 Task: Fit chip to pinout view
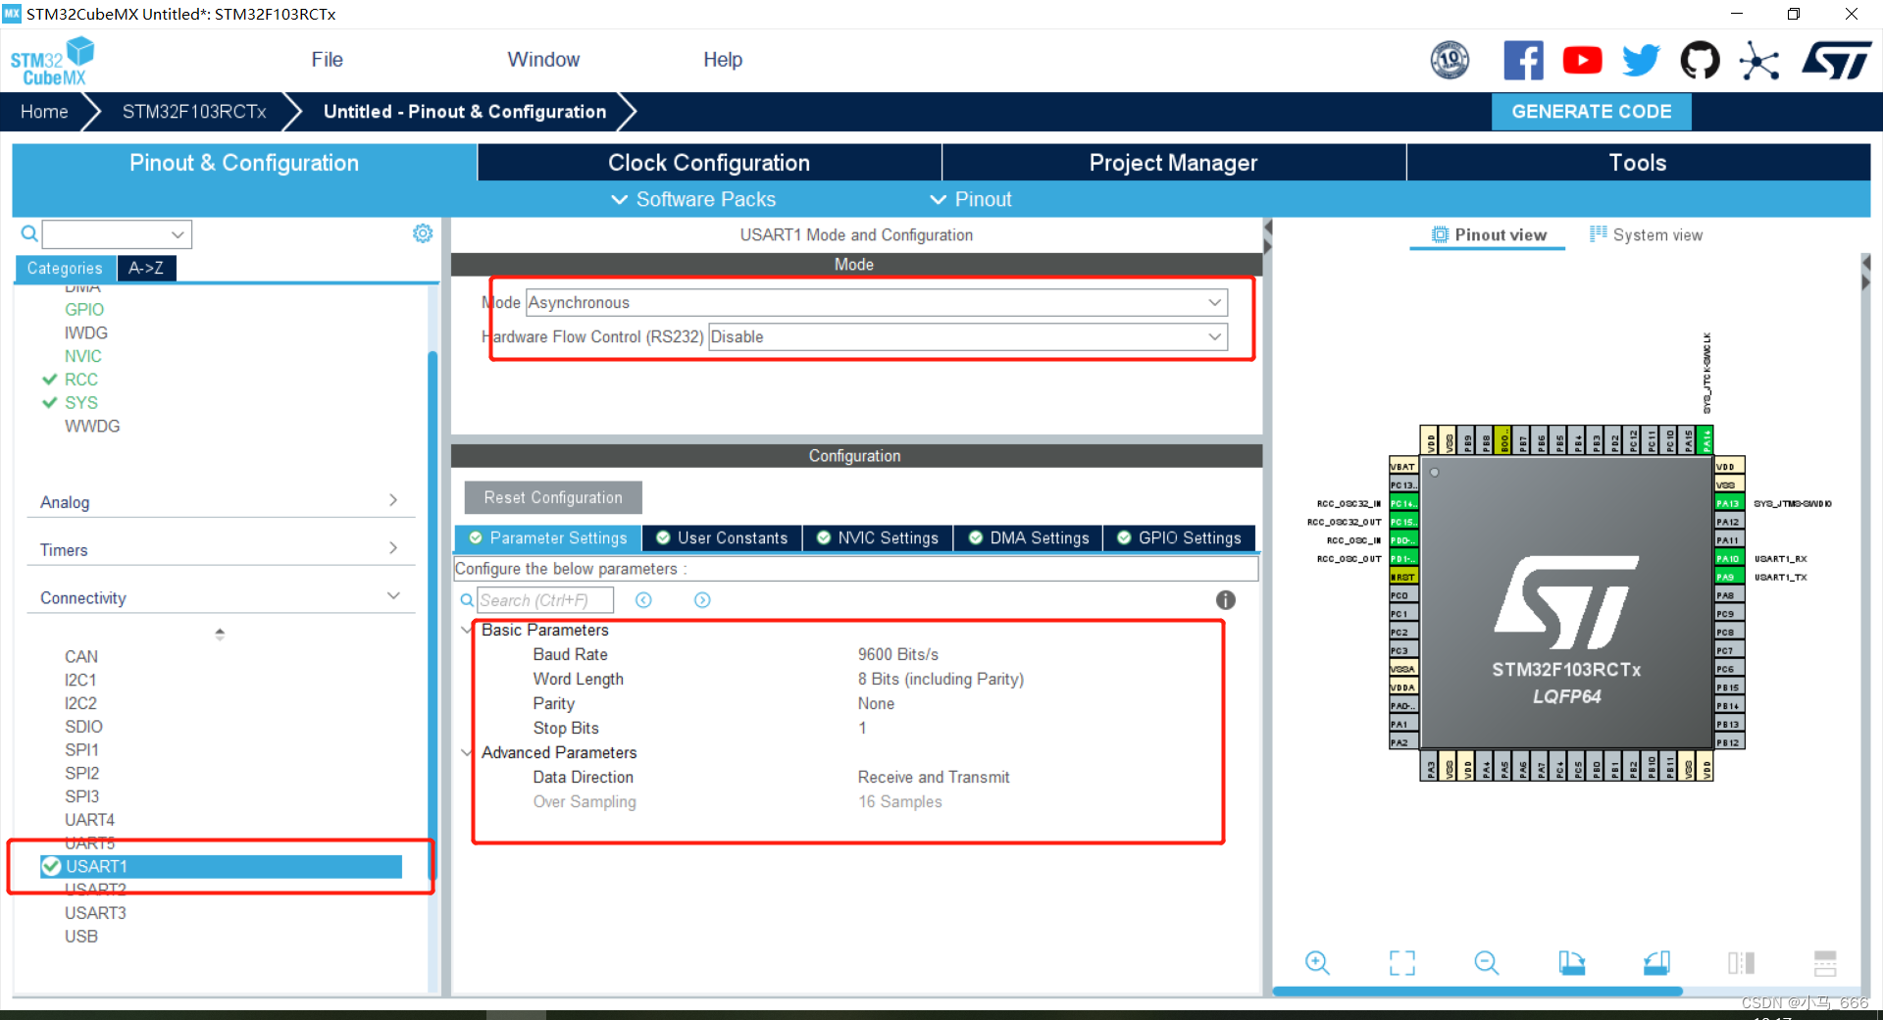(x=1402, y=963)
